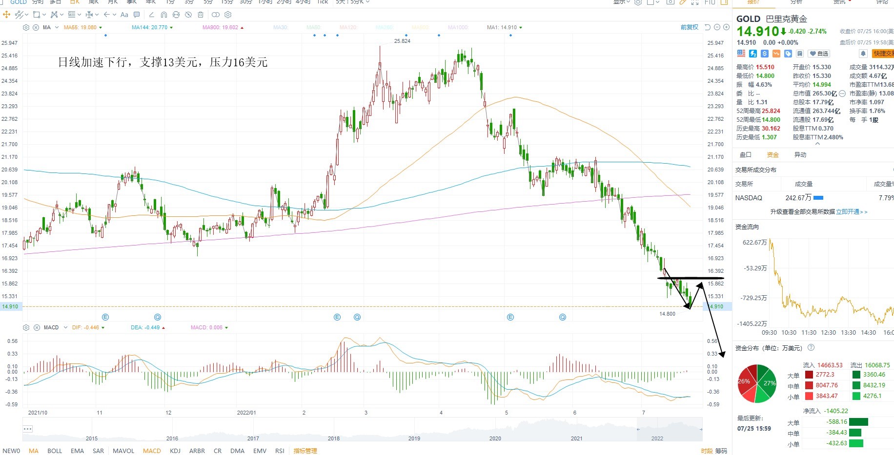The width and height of the screenshot is (894, 455).
Task: Toggle the 自选 watchlist heart button
Action: tap(819, 54)
